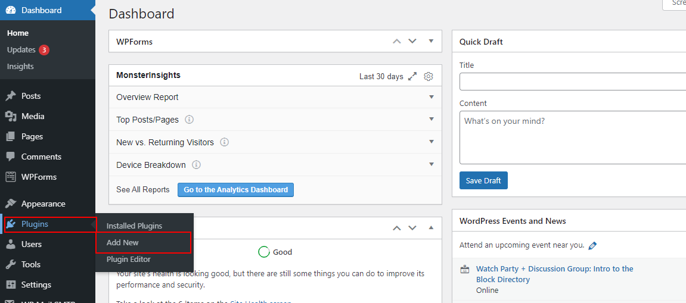Click the MonsterInsights settings gear icon
686x303 pixels.
coord(429,76)
